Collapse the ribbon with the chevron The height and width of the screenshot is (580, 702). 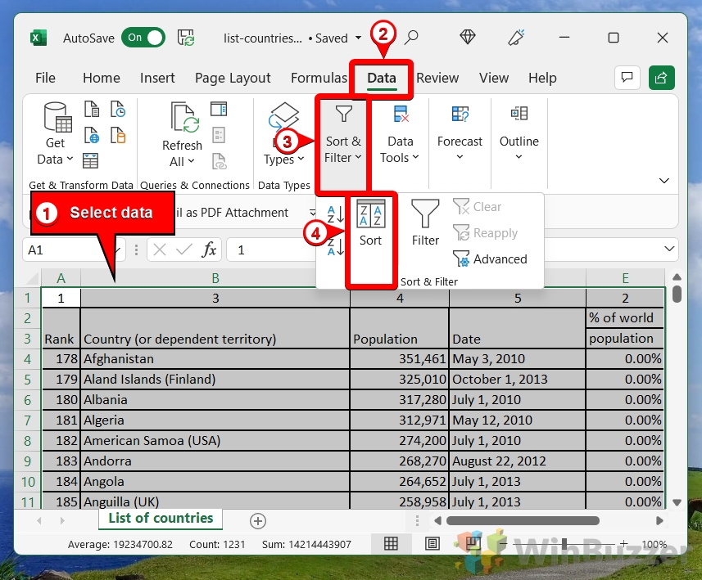pyautogui.click(x=664, y=181)
